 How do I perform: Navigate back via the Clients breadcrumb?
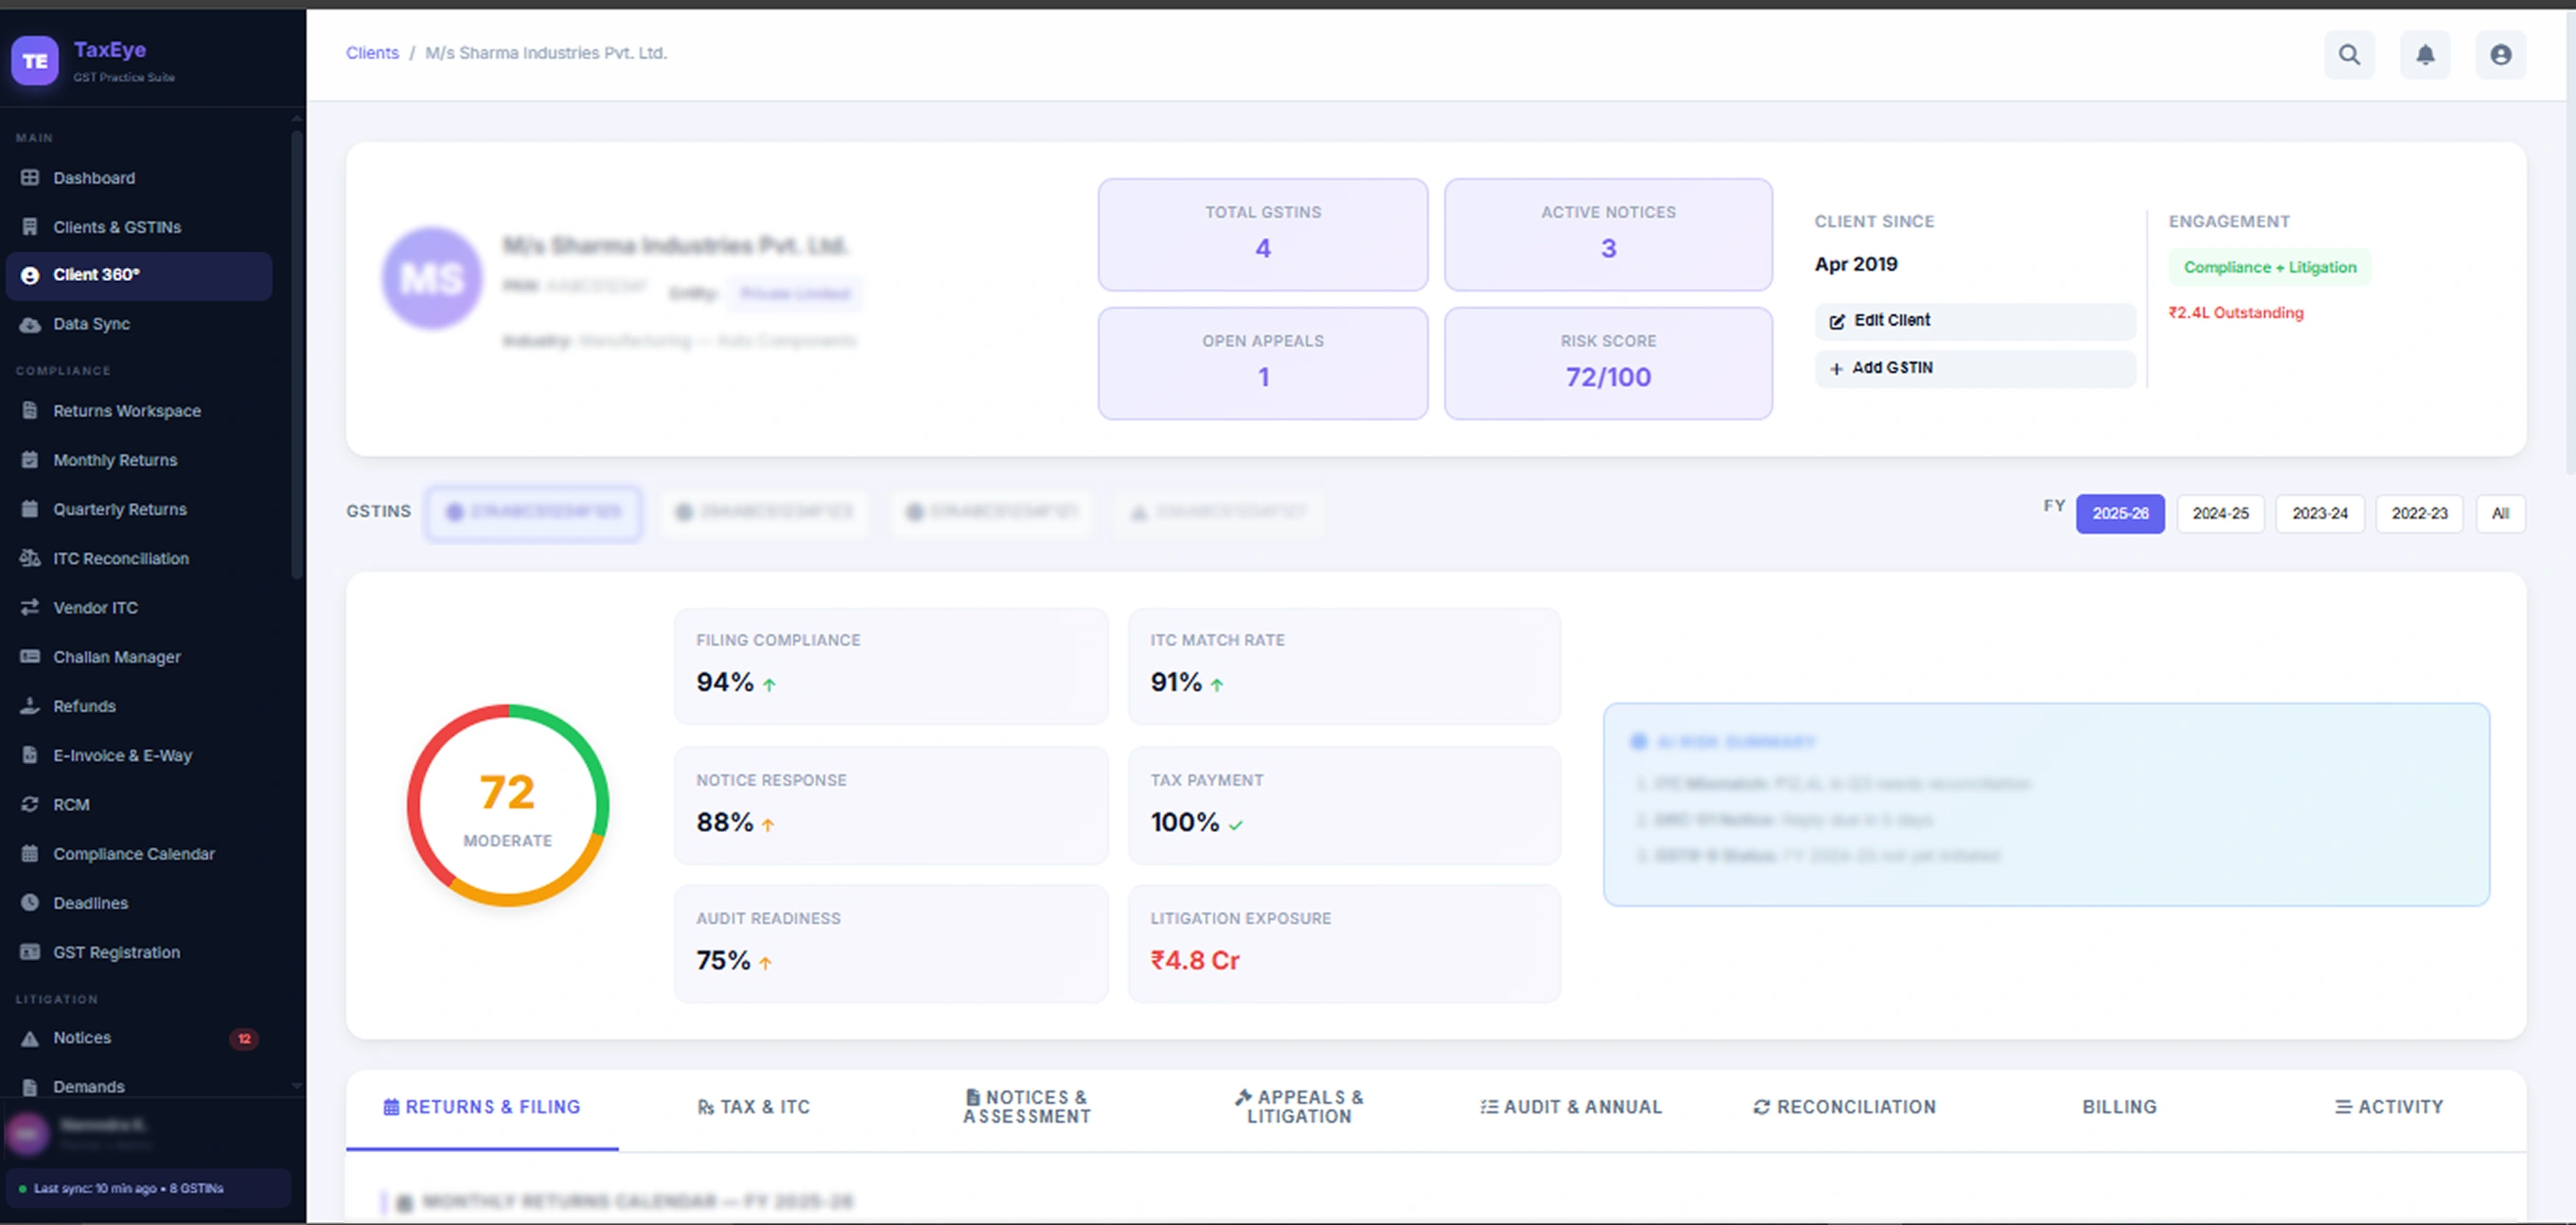[372, 53]
